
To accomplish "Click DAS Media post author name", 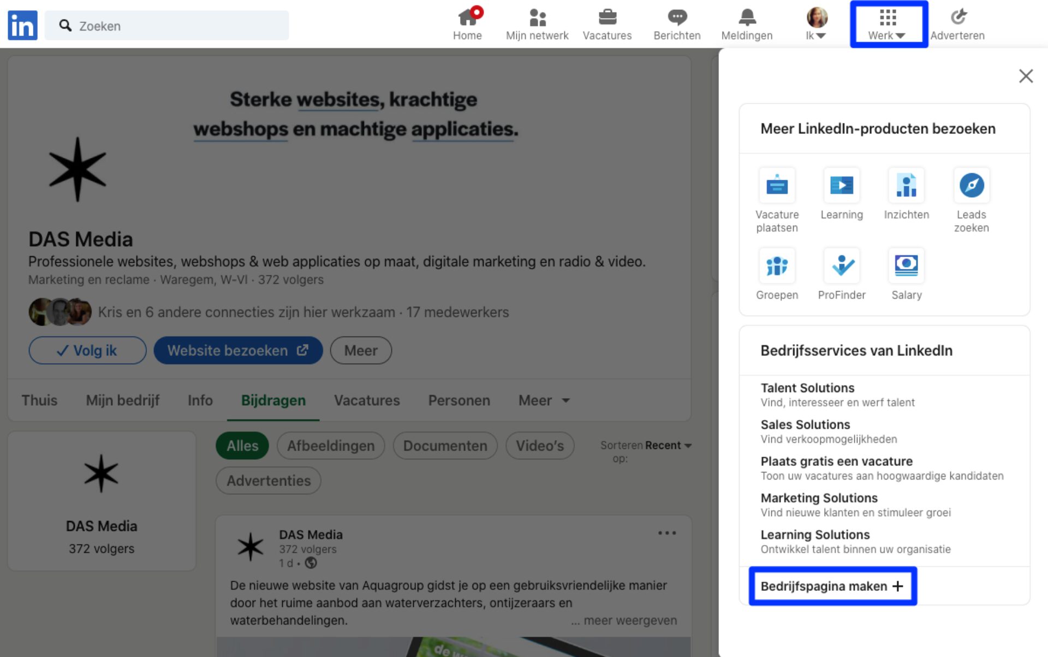I will [311, 535].
